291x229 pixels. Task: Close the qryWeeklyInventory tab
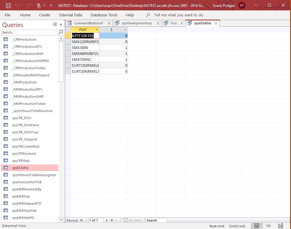[x=158, y=23]
